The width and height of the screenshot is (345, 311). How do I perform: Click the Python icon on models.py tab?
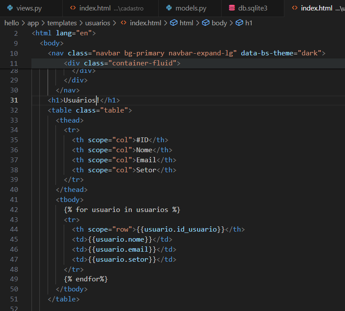pos(169,8)
